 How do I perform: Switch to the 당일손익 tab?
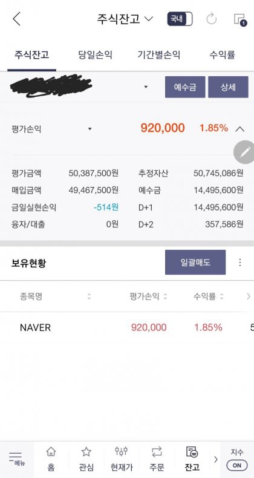click(95, 55)
